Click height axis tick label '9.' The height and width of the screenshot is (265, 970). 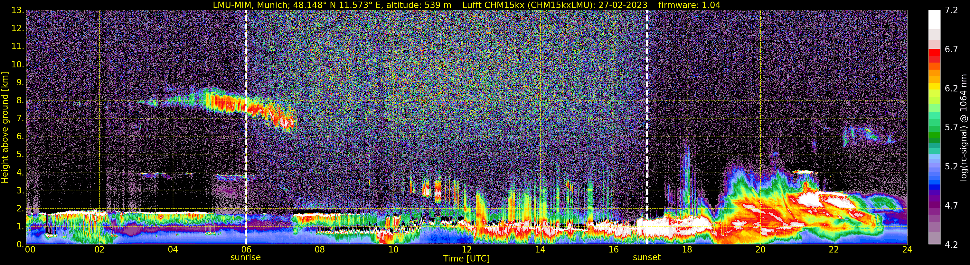(20, 82)
